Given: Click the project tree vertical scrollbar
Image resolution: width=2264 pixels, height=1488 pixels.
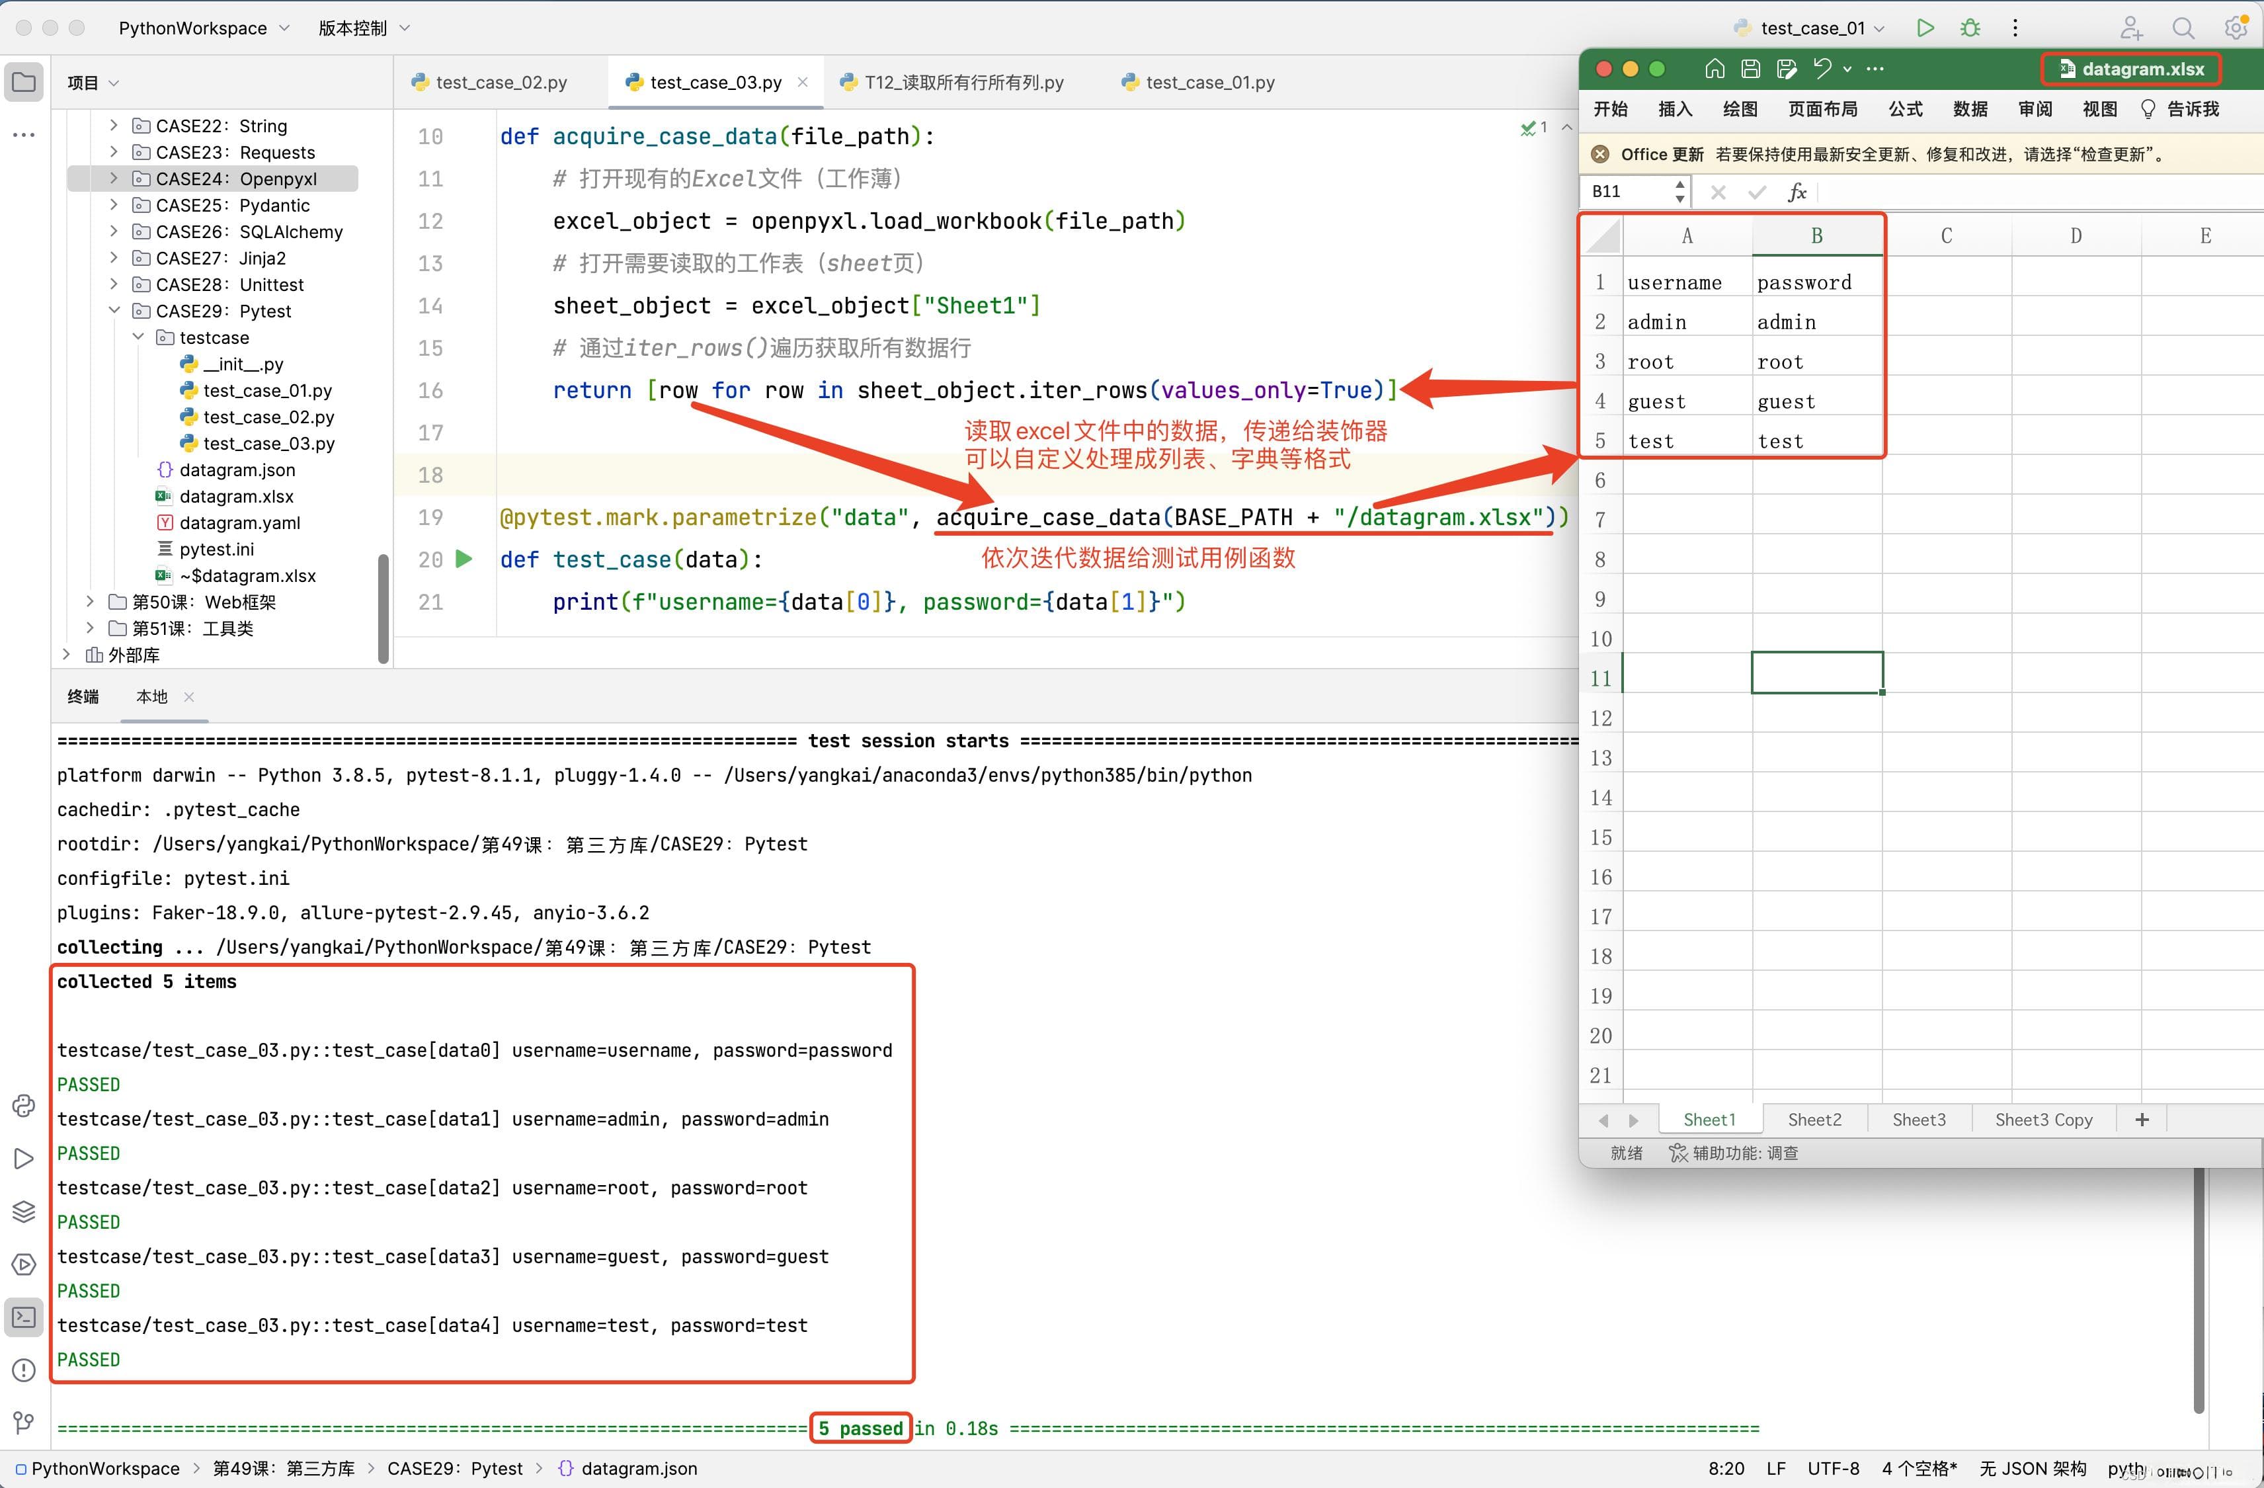Looking at the screenshot, I should [384, 609].
